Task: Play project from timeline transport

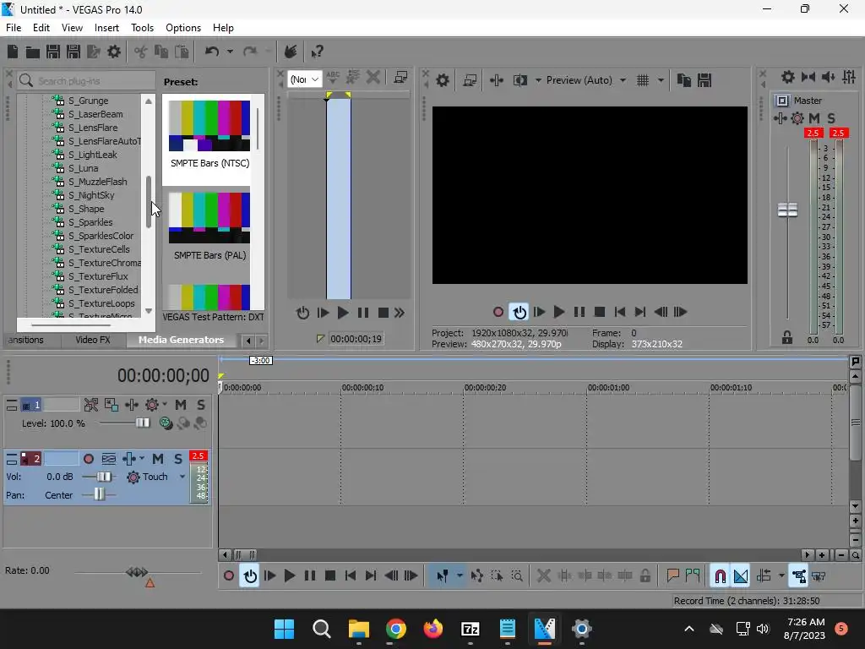Action: click(x=290, y=576)
